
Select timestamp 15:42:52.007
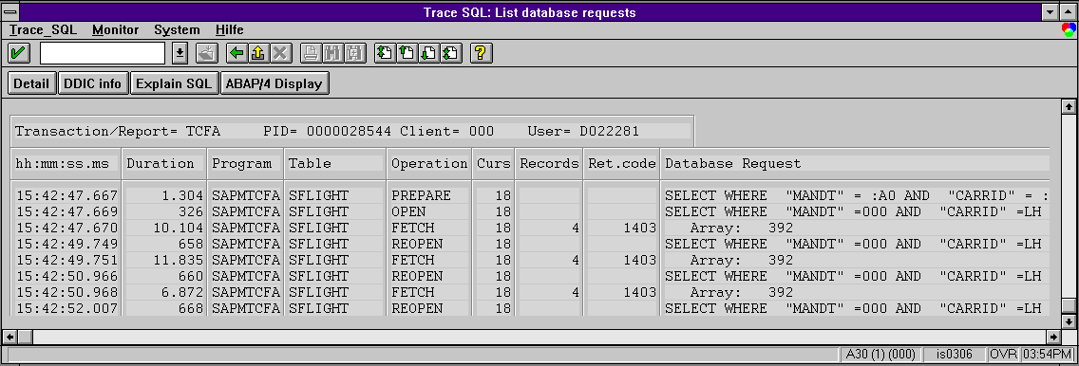(x=66, y=308)
